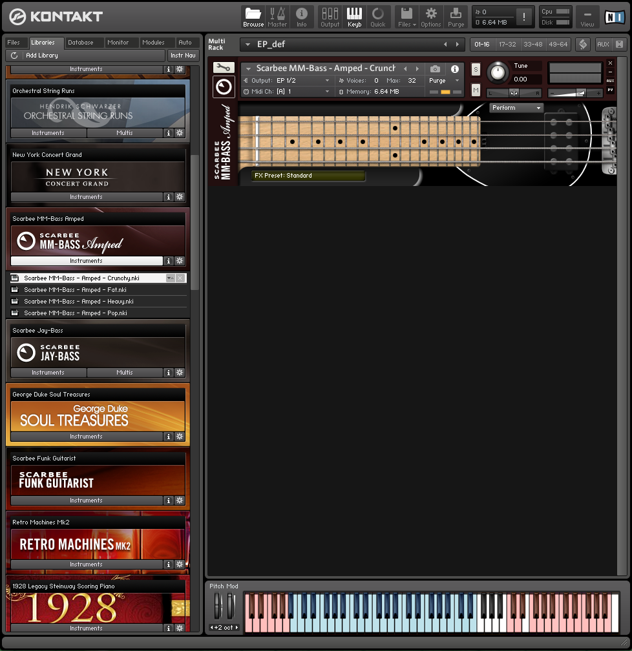The image size is (632, 651).
Task: Click the Tune knob
Action: [x=498, y=72]
